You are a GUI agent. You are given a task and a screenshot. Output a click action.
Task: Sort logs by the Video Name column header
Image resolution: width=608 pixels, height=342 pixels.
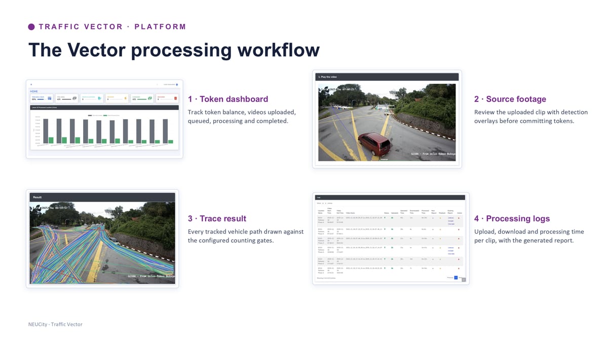pos(351,213)
